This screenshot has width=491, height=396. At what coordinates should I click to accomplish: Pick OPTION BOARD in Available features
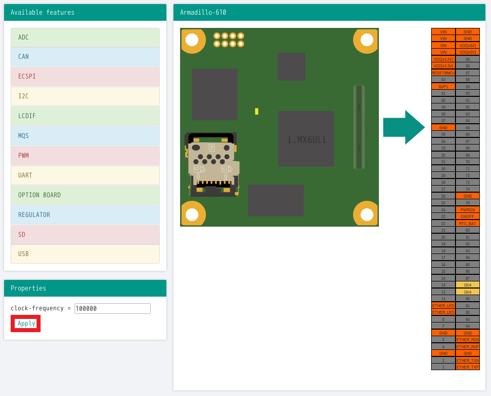(85, 195)
